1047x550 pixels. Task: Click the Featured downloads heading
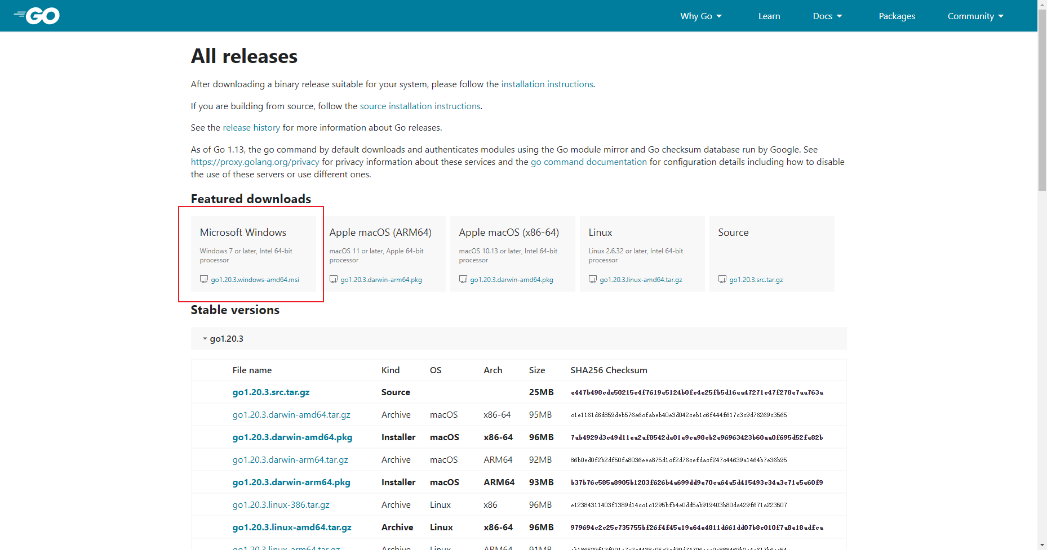(251, 199)
